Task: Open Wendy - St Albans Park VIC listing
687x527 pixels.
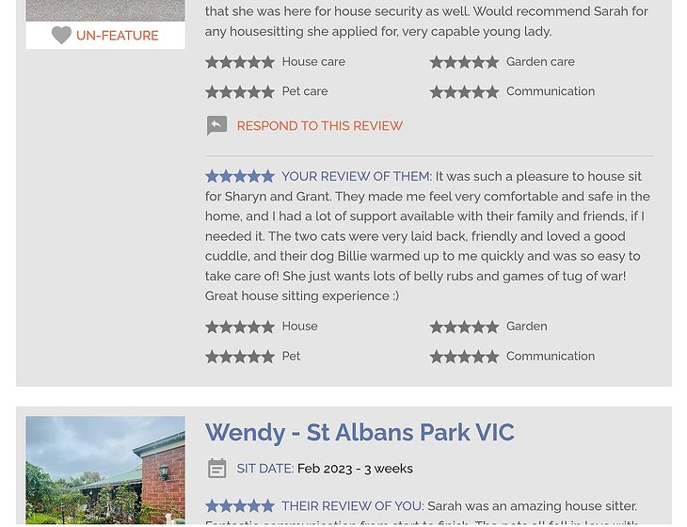Action: 359,433
